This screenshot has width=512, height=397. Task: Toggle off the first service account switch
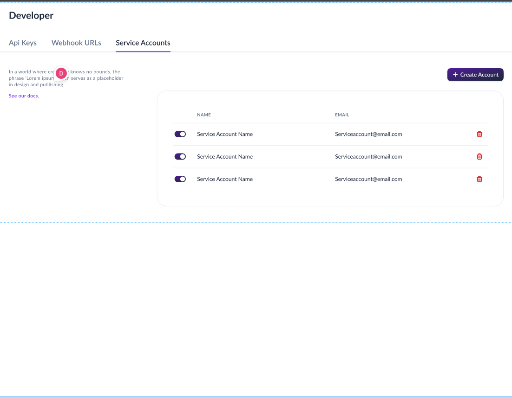pos(180,134)
